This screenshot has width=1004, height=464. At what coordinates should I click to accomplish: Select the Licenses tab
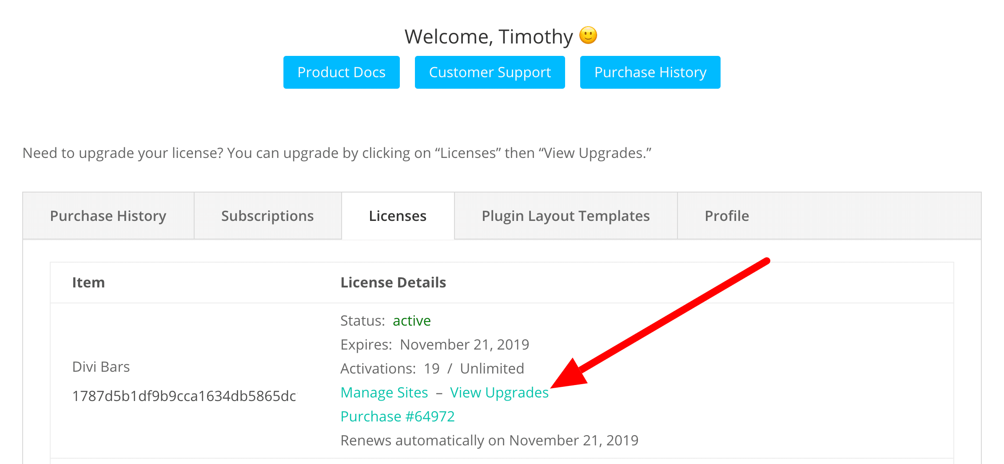click(x=398, y=216)
